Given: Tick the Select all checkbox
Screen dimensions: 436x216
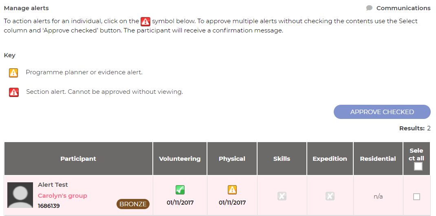Looking at the screenshot, I should [418, 166].
